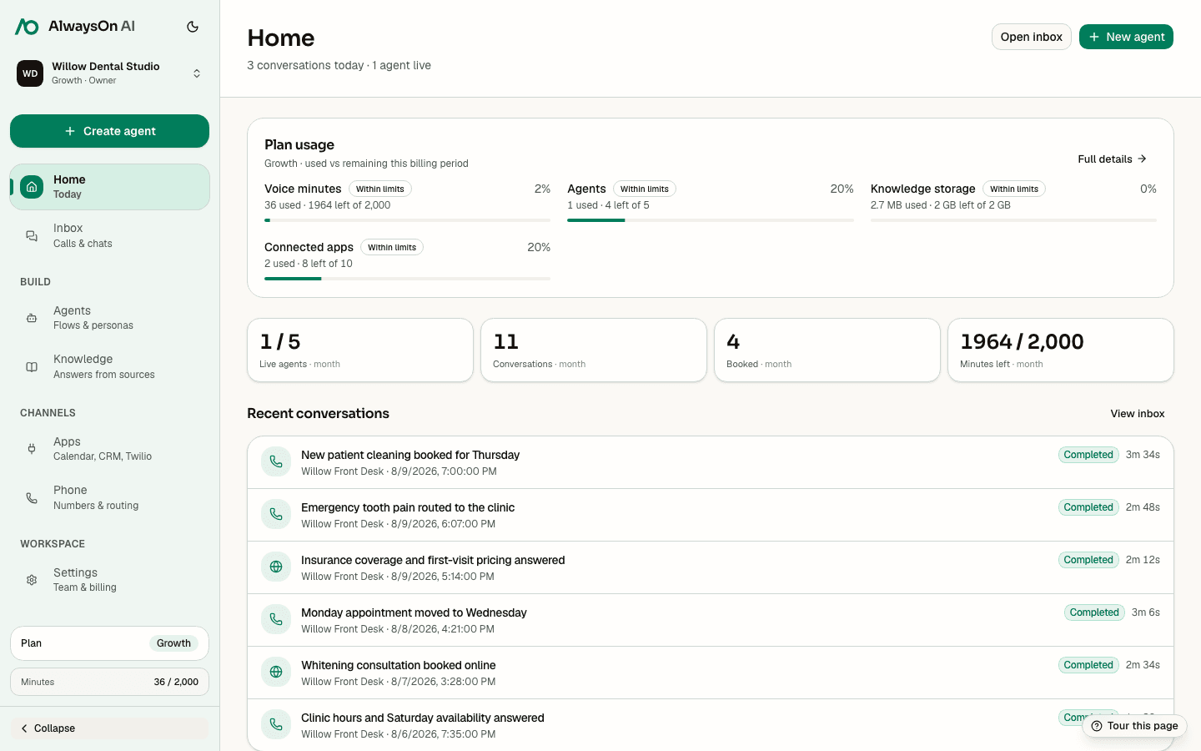Image resolution: width=1201 pixels, height=751 pixels.
Task: Open the Minutes left 1964 / 2,000 card
Action: pyautogui.click(x=1061, y=350)
